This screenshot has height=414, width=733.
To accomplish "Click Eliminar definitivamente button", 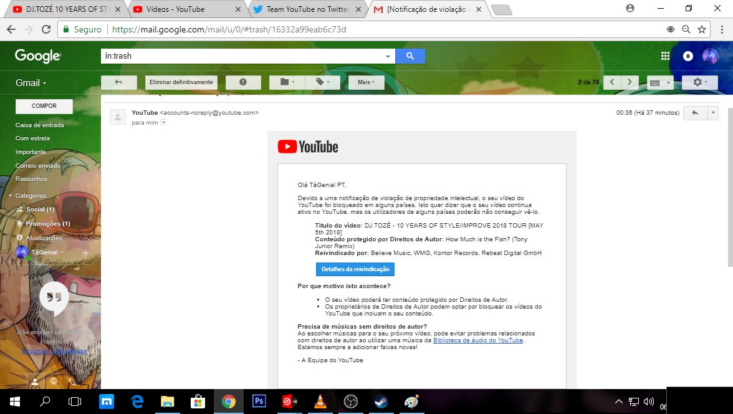I will point(181,82).
